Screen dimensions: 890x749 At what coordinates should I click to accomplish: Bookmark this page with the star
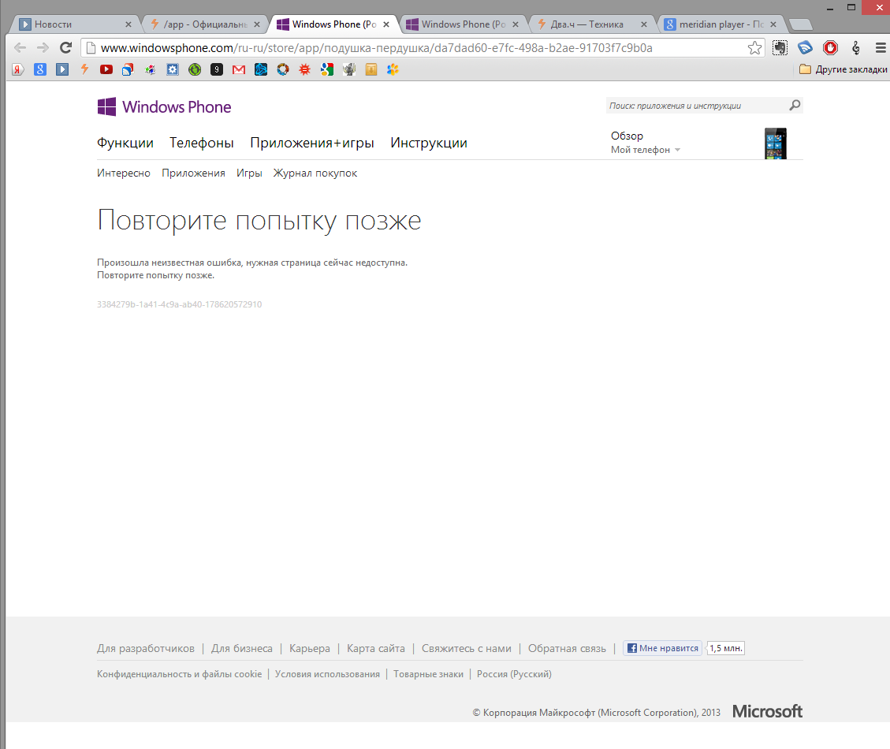[754, 48]
